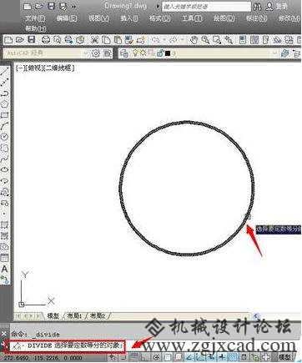Screen dimensions: 302x363
Task: Select the multiline Text tool A
Action: pyautogui.click(x=4, y=269)
